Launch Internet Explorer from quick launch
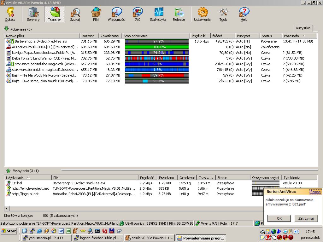 pos(39,231)
